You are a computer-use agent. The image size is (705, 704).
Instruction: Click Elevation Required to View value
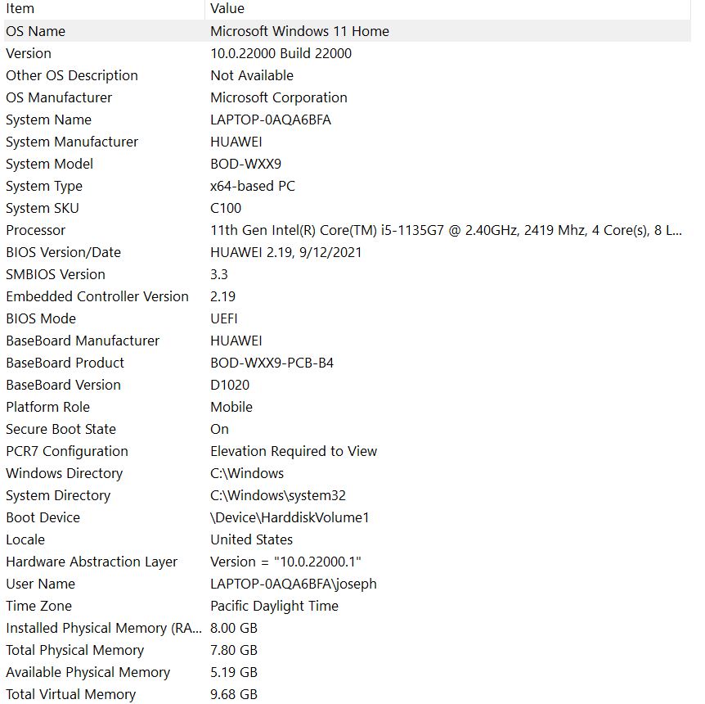coord(294,450)
